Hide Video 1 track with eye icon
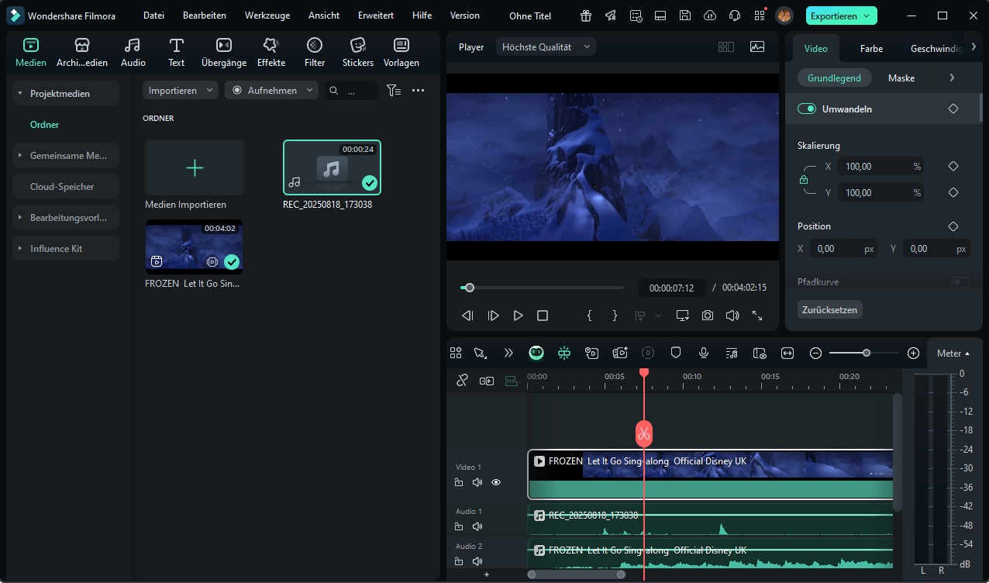 coord(496,482)
